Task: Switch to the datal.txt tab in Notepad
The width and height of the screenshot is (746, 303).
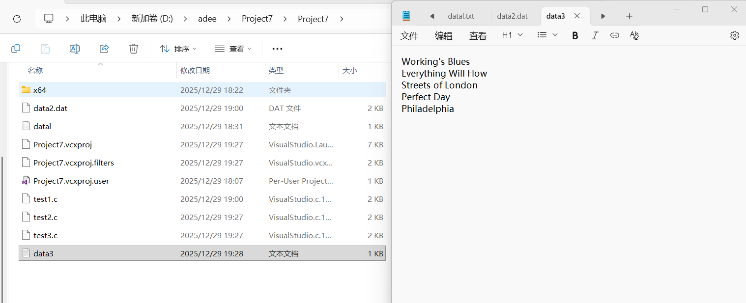Action: (461, 16)
